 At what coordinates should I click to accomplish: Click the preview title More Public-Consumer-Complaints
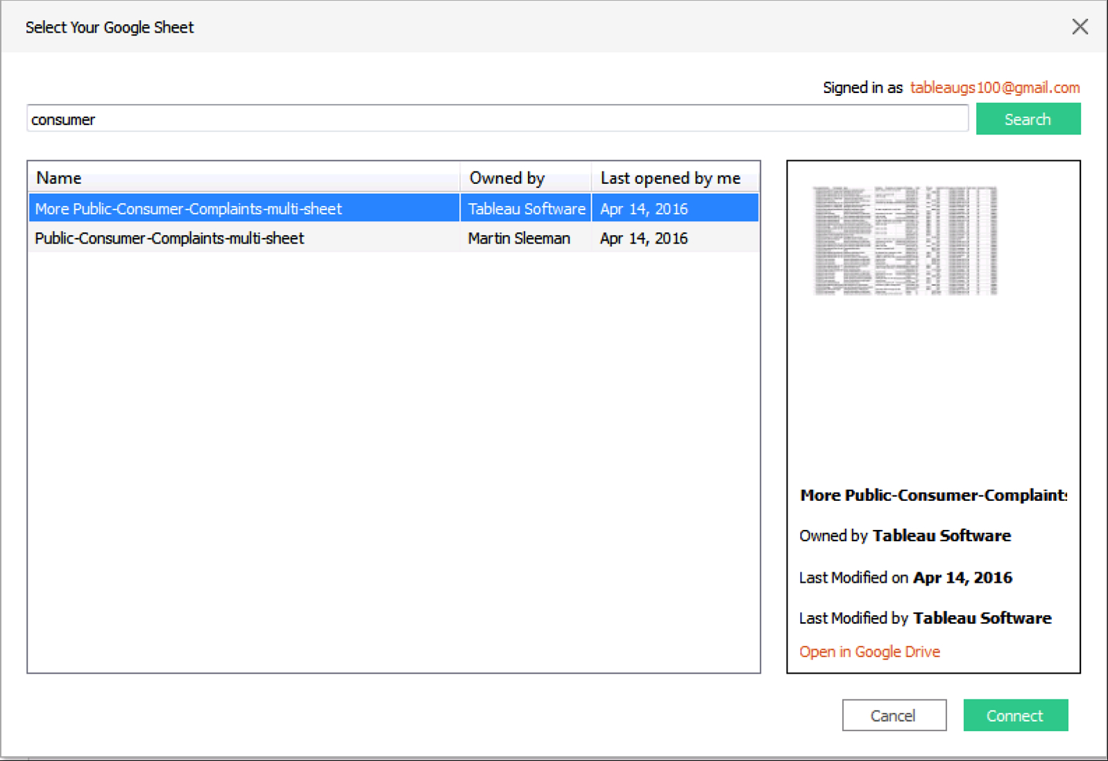pos(933,495)
